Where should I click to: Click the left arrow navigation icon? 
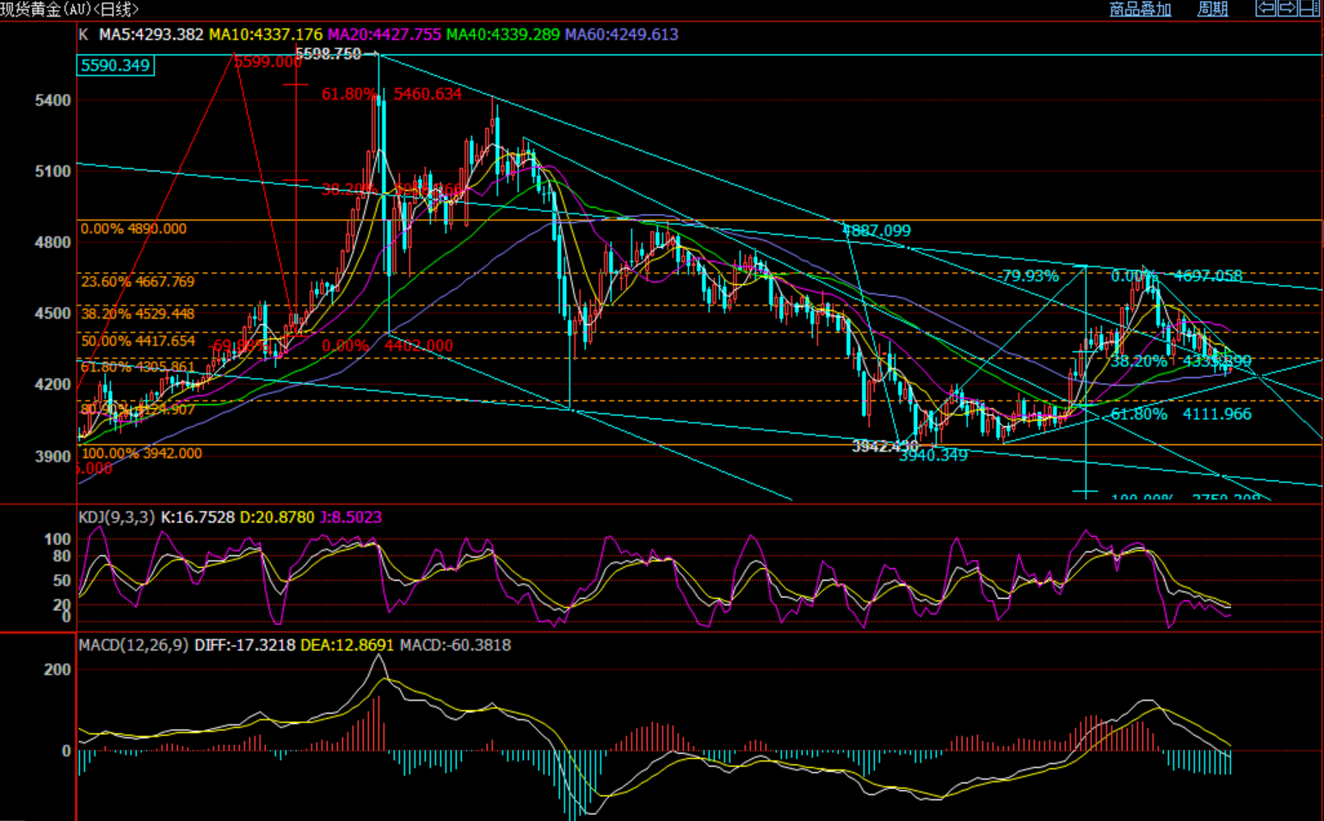(x=1265, y=9)
